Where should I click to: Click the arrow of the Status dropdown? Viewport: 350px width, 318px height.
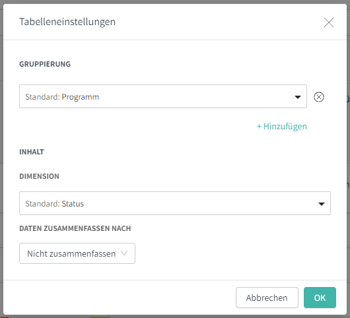pos(322,204)
